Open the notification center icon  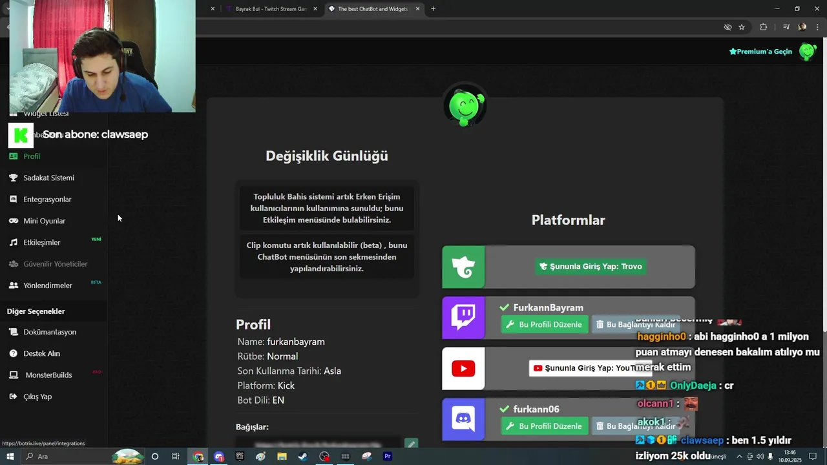[x=813, y=457]
